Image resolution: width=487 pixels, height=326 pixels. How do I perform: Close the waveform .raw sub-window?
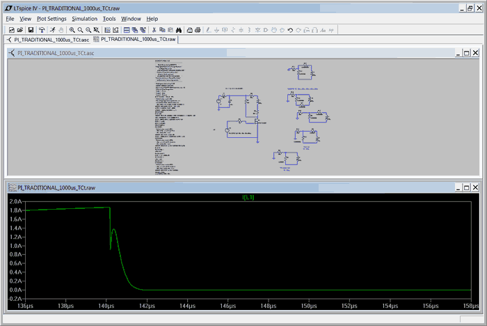click(475, 188)
